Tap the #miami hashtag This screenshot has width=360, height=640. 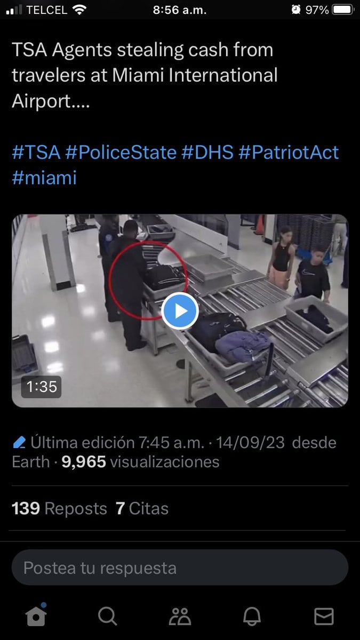(44, 177)
